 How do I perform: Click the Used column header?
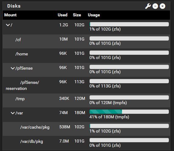(62, 15)
